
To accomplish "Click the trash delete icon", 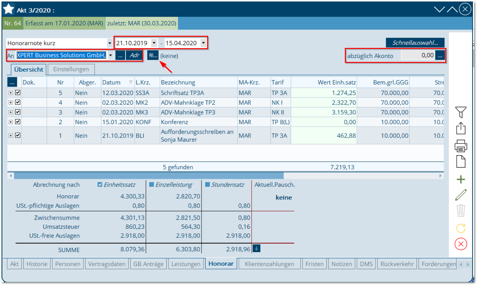I will coord(461,210).
